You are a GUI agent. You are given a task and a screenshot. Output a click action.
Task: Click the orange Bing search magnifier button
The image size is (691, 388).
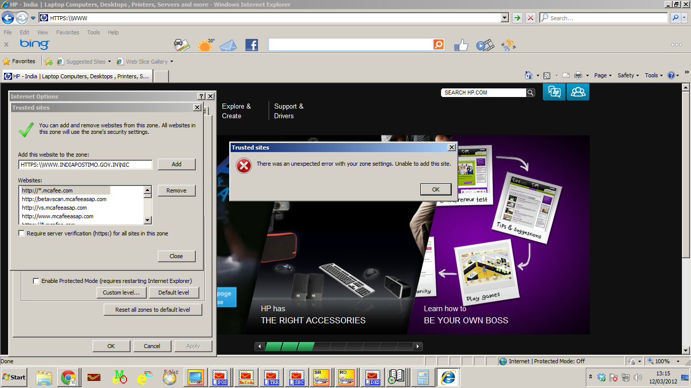[439, 45]
